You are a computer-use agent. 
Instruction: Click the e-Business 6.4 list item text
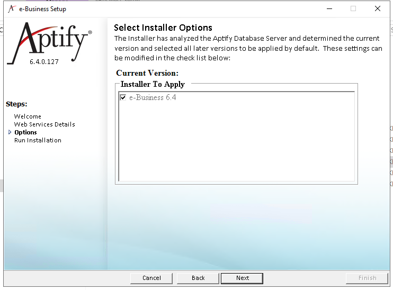point(153,97)
